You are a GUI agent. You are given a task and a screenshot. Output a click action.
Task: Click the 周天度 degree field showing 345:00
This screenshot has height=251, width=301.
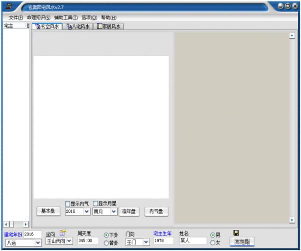88,241
